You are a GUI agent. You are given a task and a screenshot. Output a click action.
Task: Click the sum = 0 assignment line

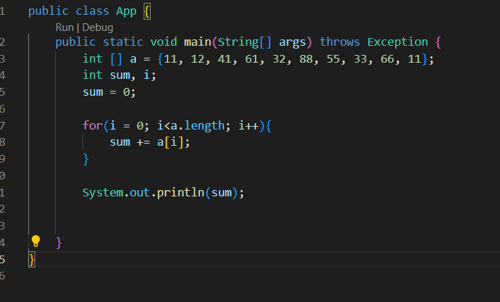tap(109, 92)
